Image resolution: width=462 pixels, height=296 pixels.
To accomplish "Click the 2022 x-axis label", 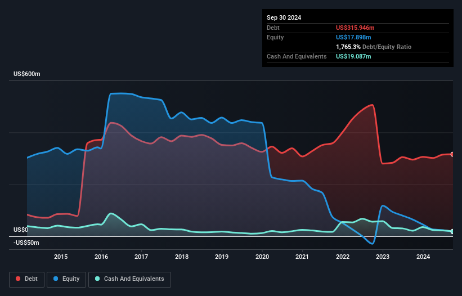I will (x=343, y=257).
